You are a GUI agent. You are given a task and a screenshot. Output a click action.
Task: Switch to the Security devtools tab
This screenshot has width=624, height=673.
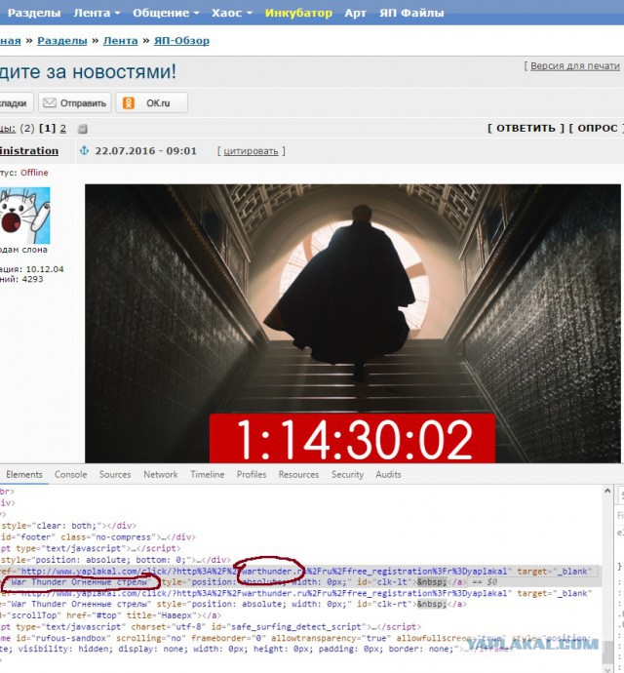pos(348,474)
